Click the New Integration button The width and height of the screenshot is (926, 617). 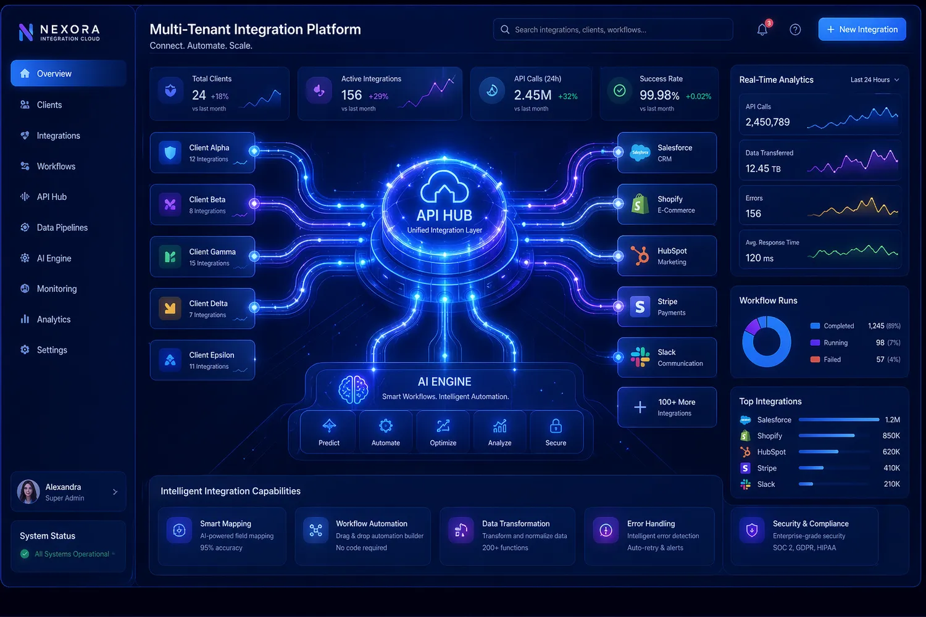tap(862, 29)
